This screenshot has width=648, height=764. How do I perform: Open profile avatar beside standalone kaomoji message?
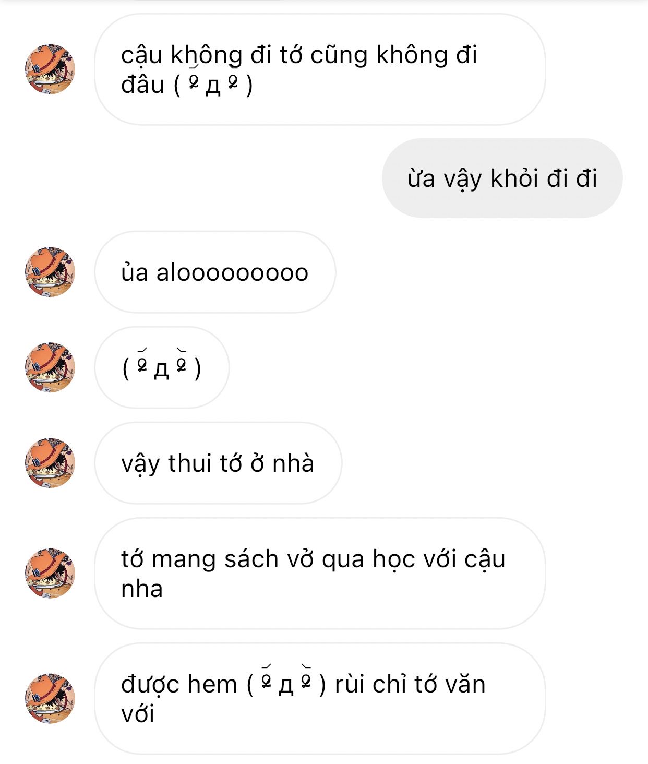coord(50,367)
